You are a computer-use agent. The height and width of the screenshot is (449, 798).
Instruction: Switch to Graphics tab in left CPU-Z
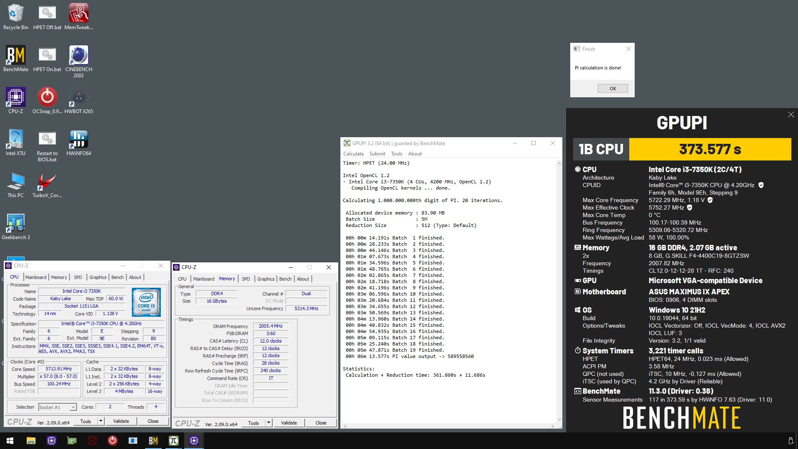[x=98, y=277]
